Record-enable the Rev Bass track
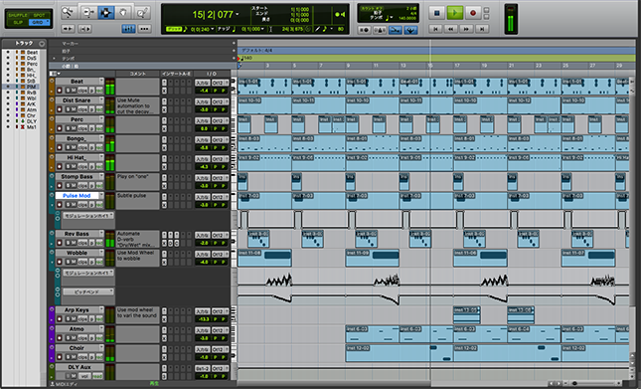This screenshot has width=641, height=389. click(x=60, y=243)
